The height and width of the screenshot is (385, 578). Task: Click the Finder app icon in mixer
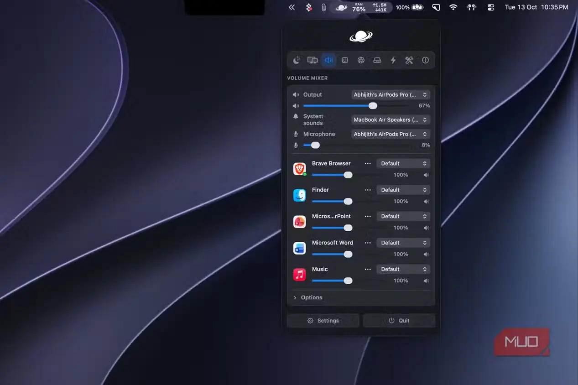click(299, 195)
